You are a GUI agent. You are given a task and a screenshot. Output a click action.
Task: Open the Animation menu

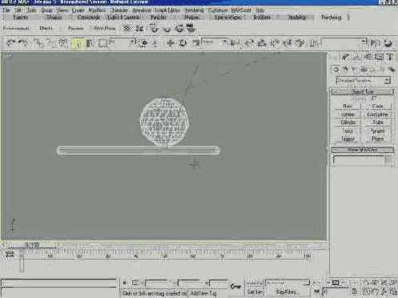point(142,10)
